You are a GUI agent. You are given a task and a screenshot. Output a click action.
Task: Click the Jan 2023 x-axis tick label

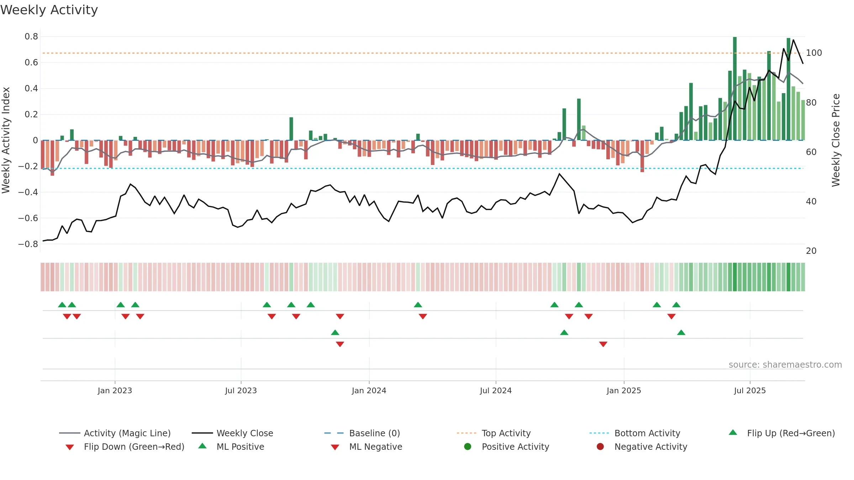[x=115, y=390]
